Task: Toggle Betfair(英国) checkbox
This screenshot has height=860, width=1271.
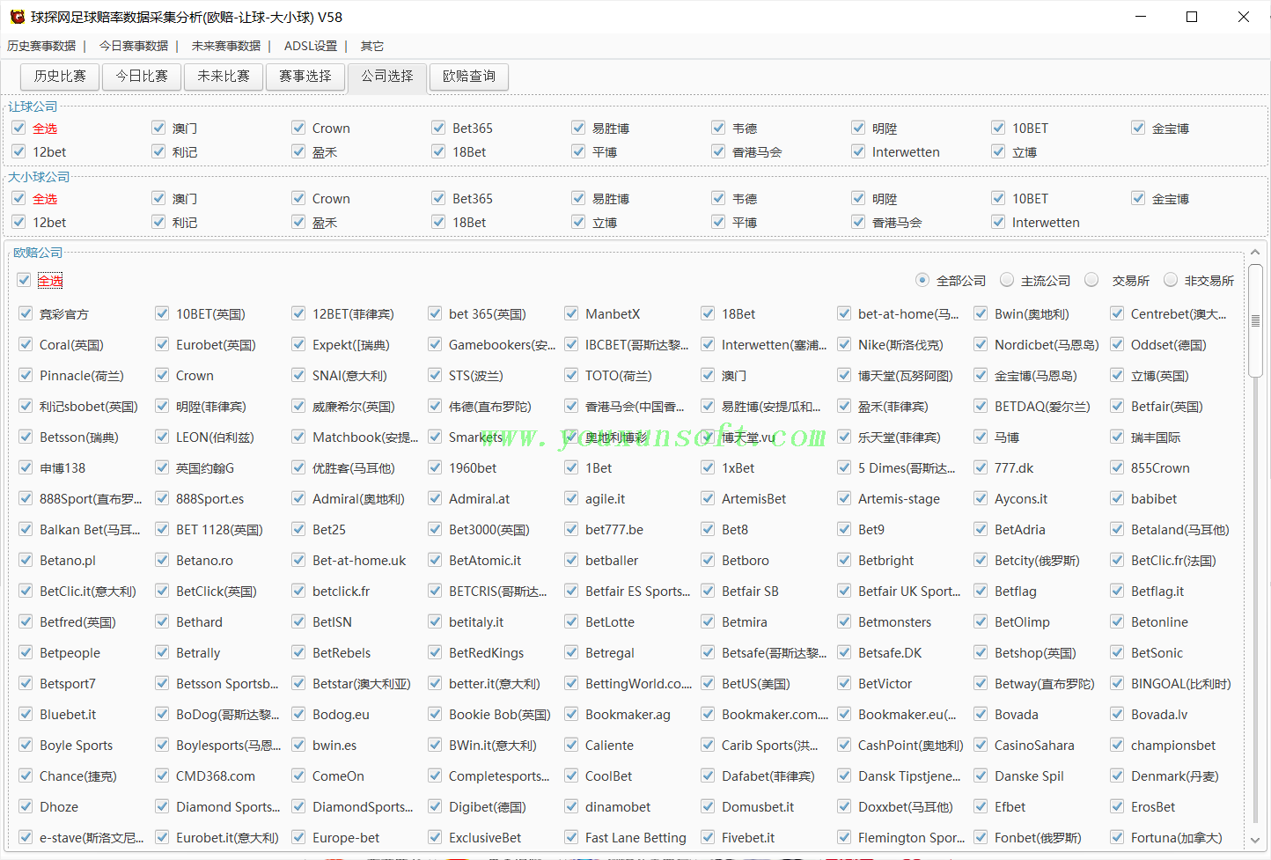Action: point(1117,406)
